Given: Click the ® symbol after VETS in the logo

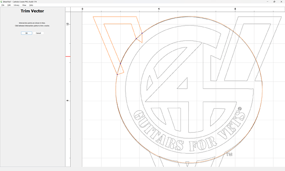Looking at the screenshot, I should [240, 109].
